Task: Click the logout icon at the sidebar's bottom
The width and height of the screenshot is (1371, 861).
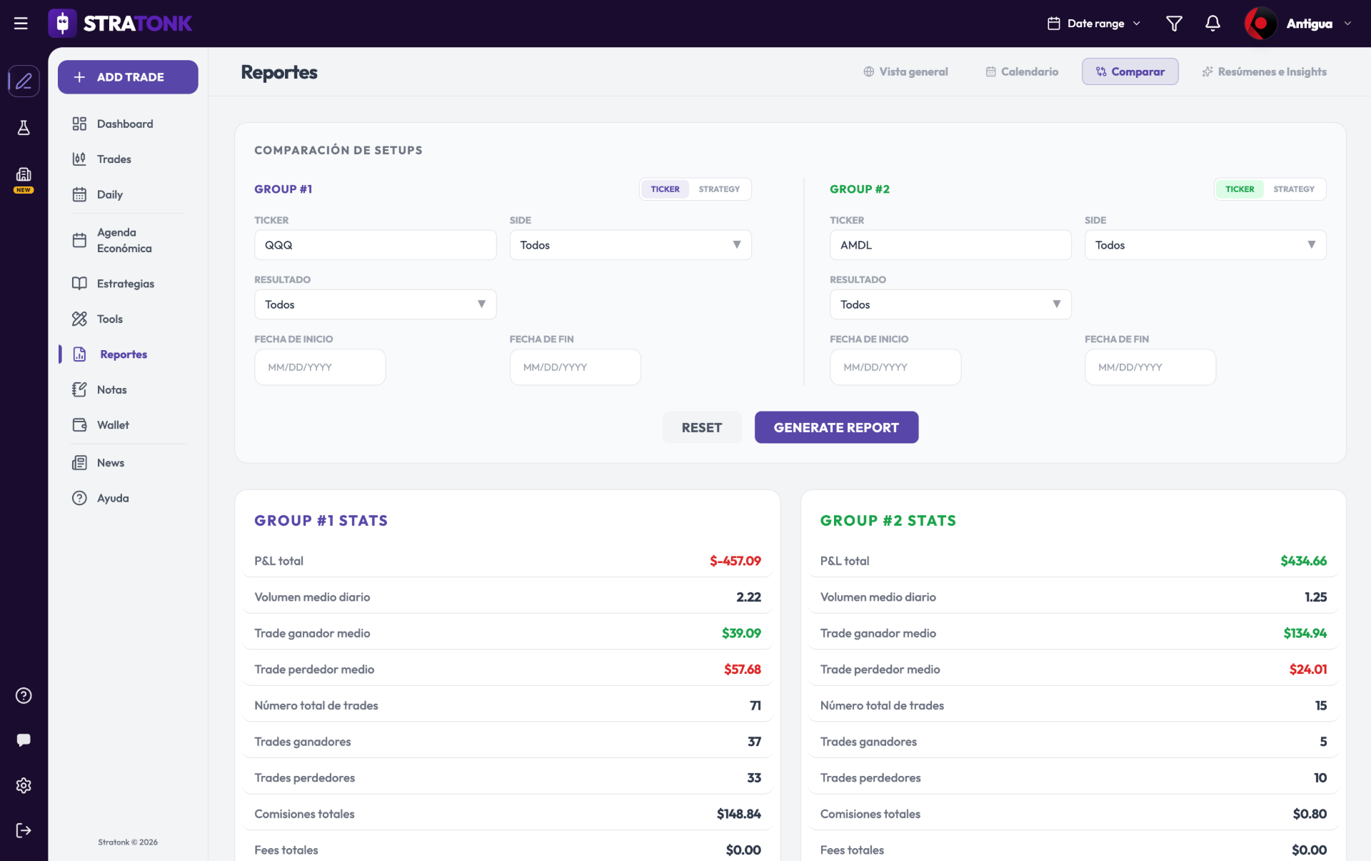Action: (24, 830)
